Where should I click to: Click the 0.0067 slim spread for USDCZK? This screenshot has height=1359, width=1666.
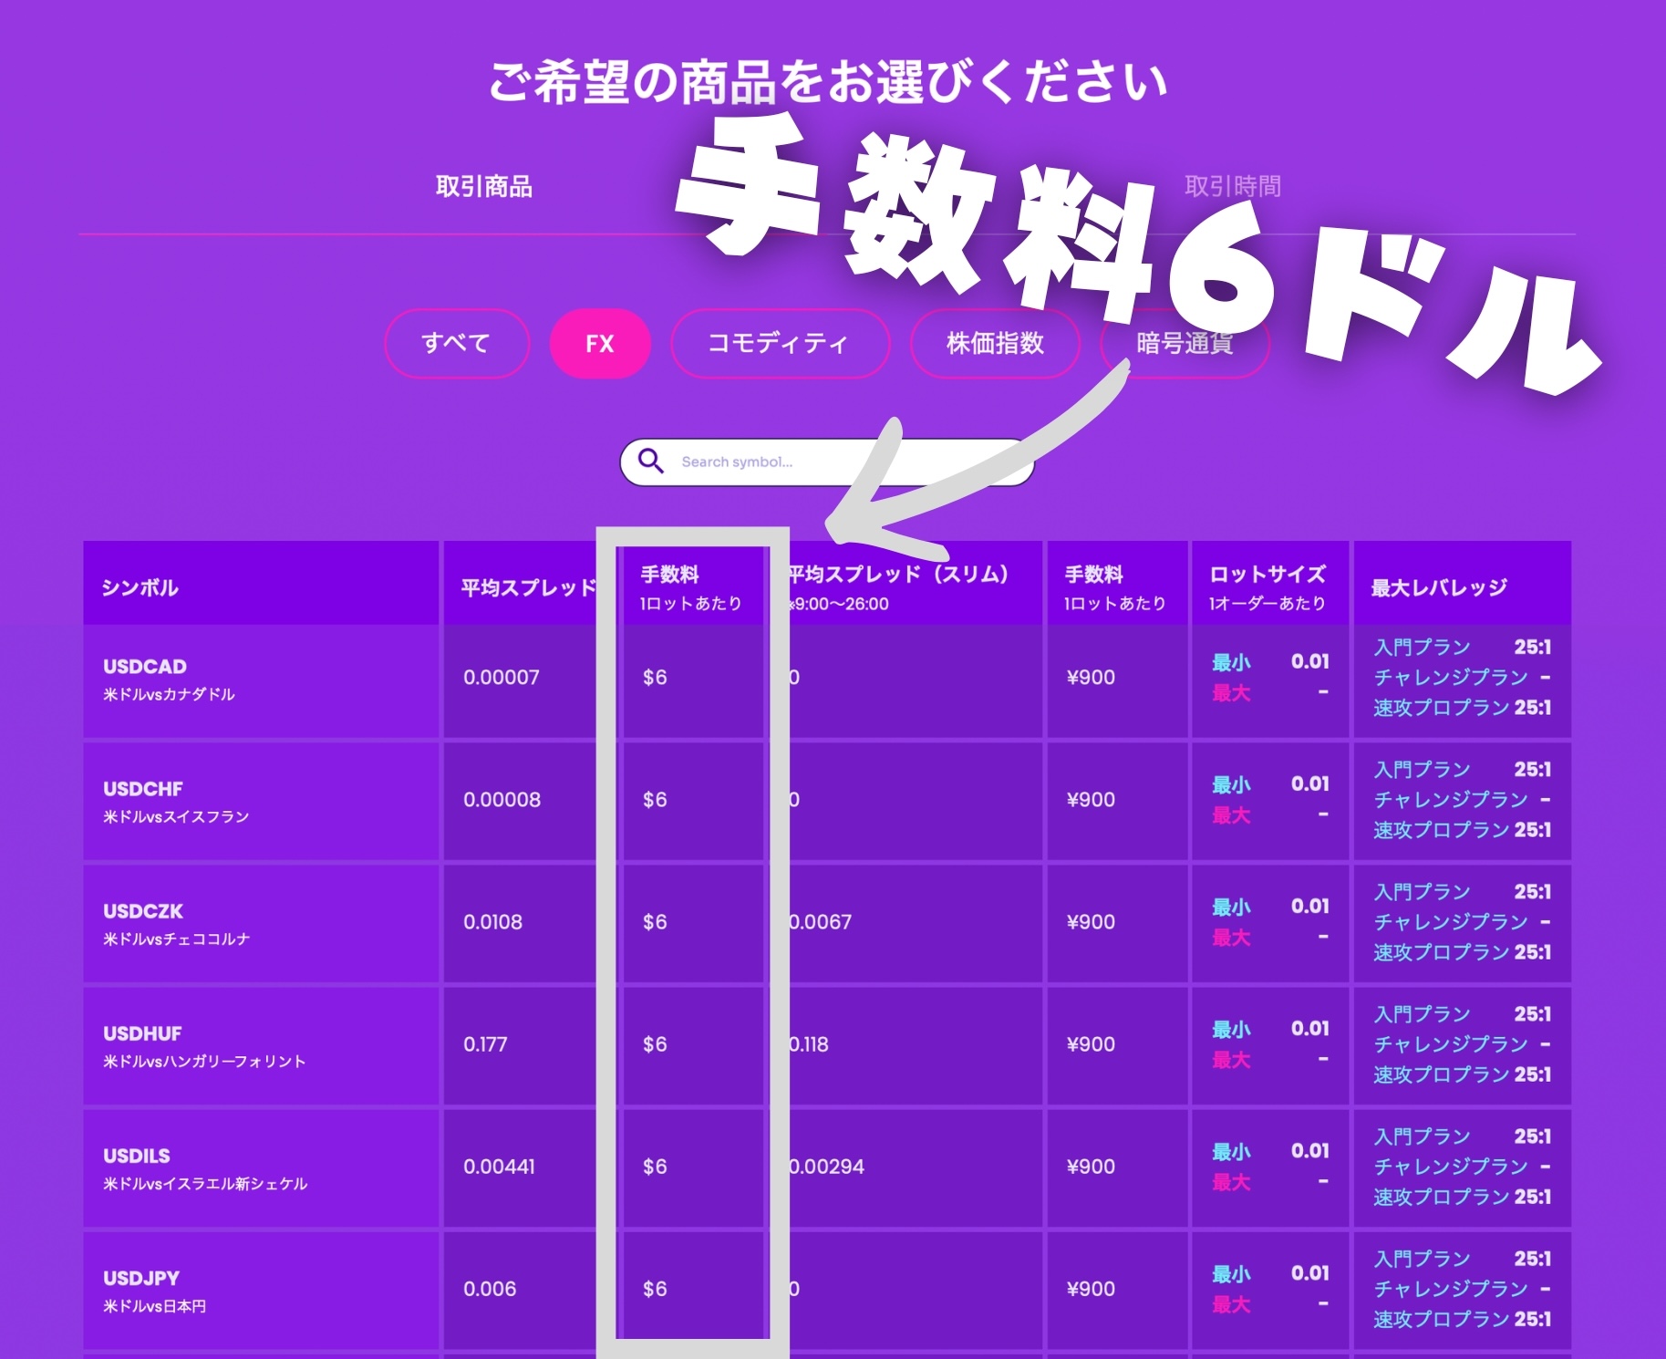820,922
